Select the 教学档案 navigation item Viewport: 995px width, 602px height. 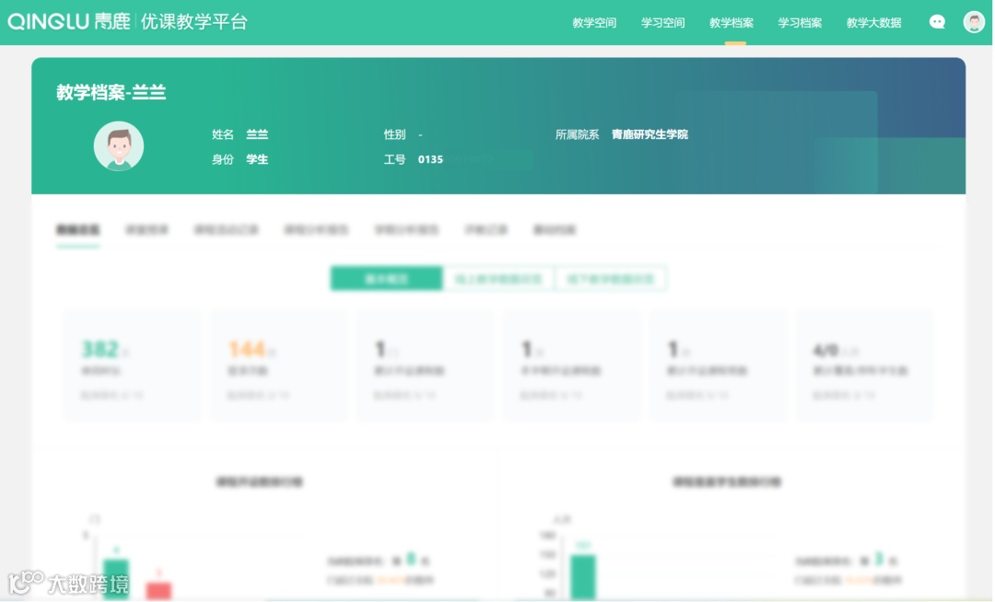point(731,23)
